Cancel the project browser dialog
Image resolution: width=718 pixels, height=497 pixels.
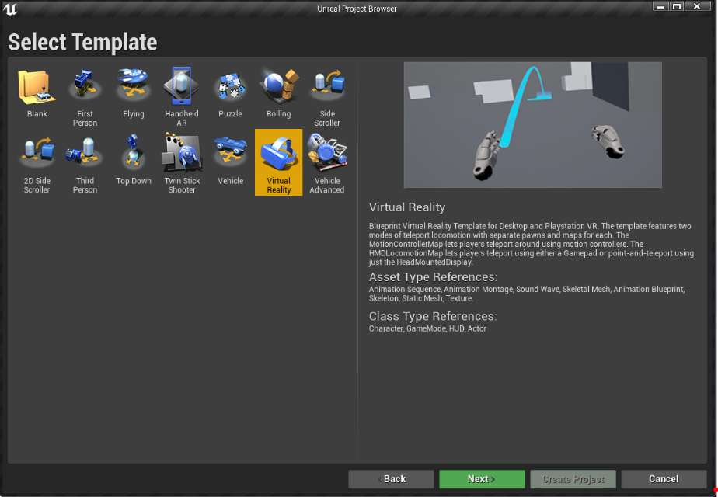pos(664,479)
